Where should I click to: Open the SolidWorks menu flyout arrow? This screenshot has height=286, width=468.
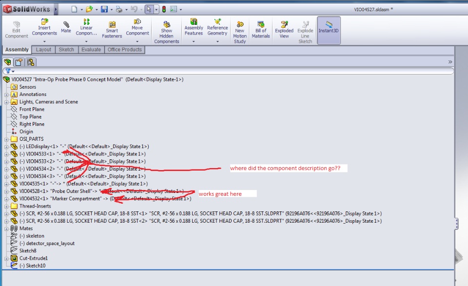pos(56,9)
